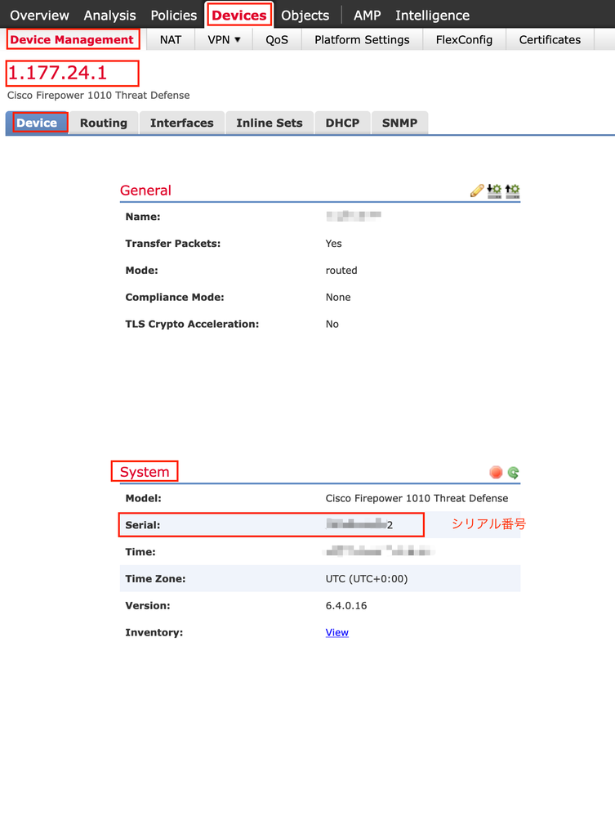Screen dimensions: 615x817
Task: Click the System section heading
Action: coord(145,472)
